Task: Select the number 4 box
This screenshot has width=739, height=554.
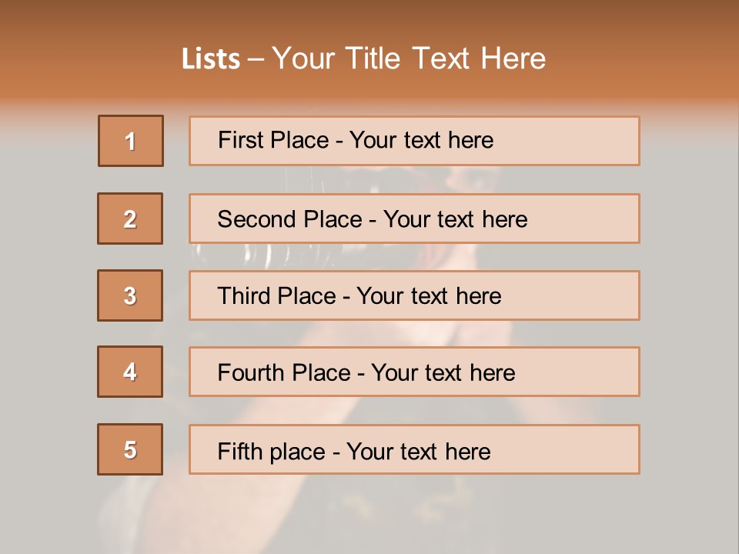Action: [x=130, y=372]
